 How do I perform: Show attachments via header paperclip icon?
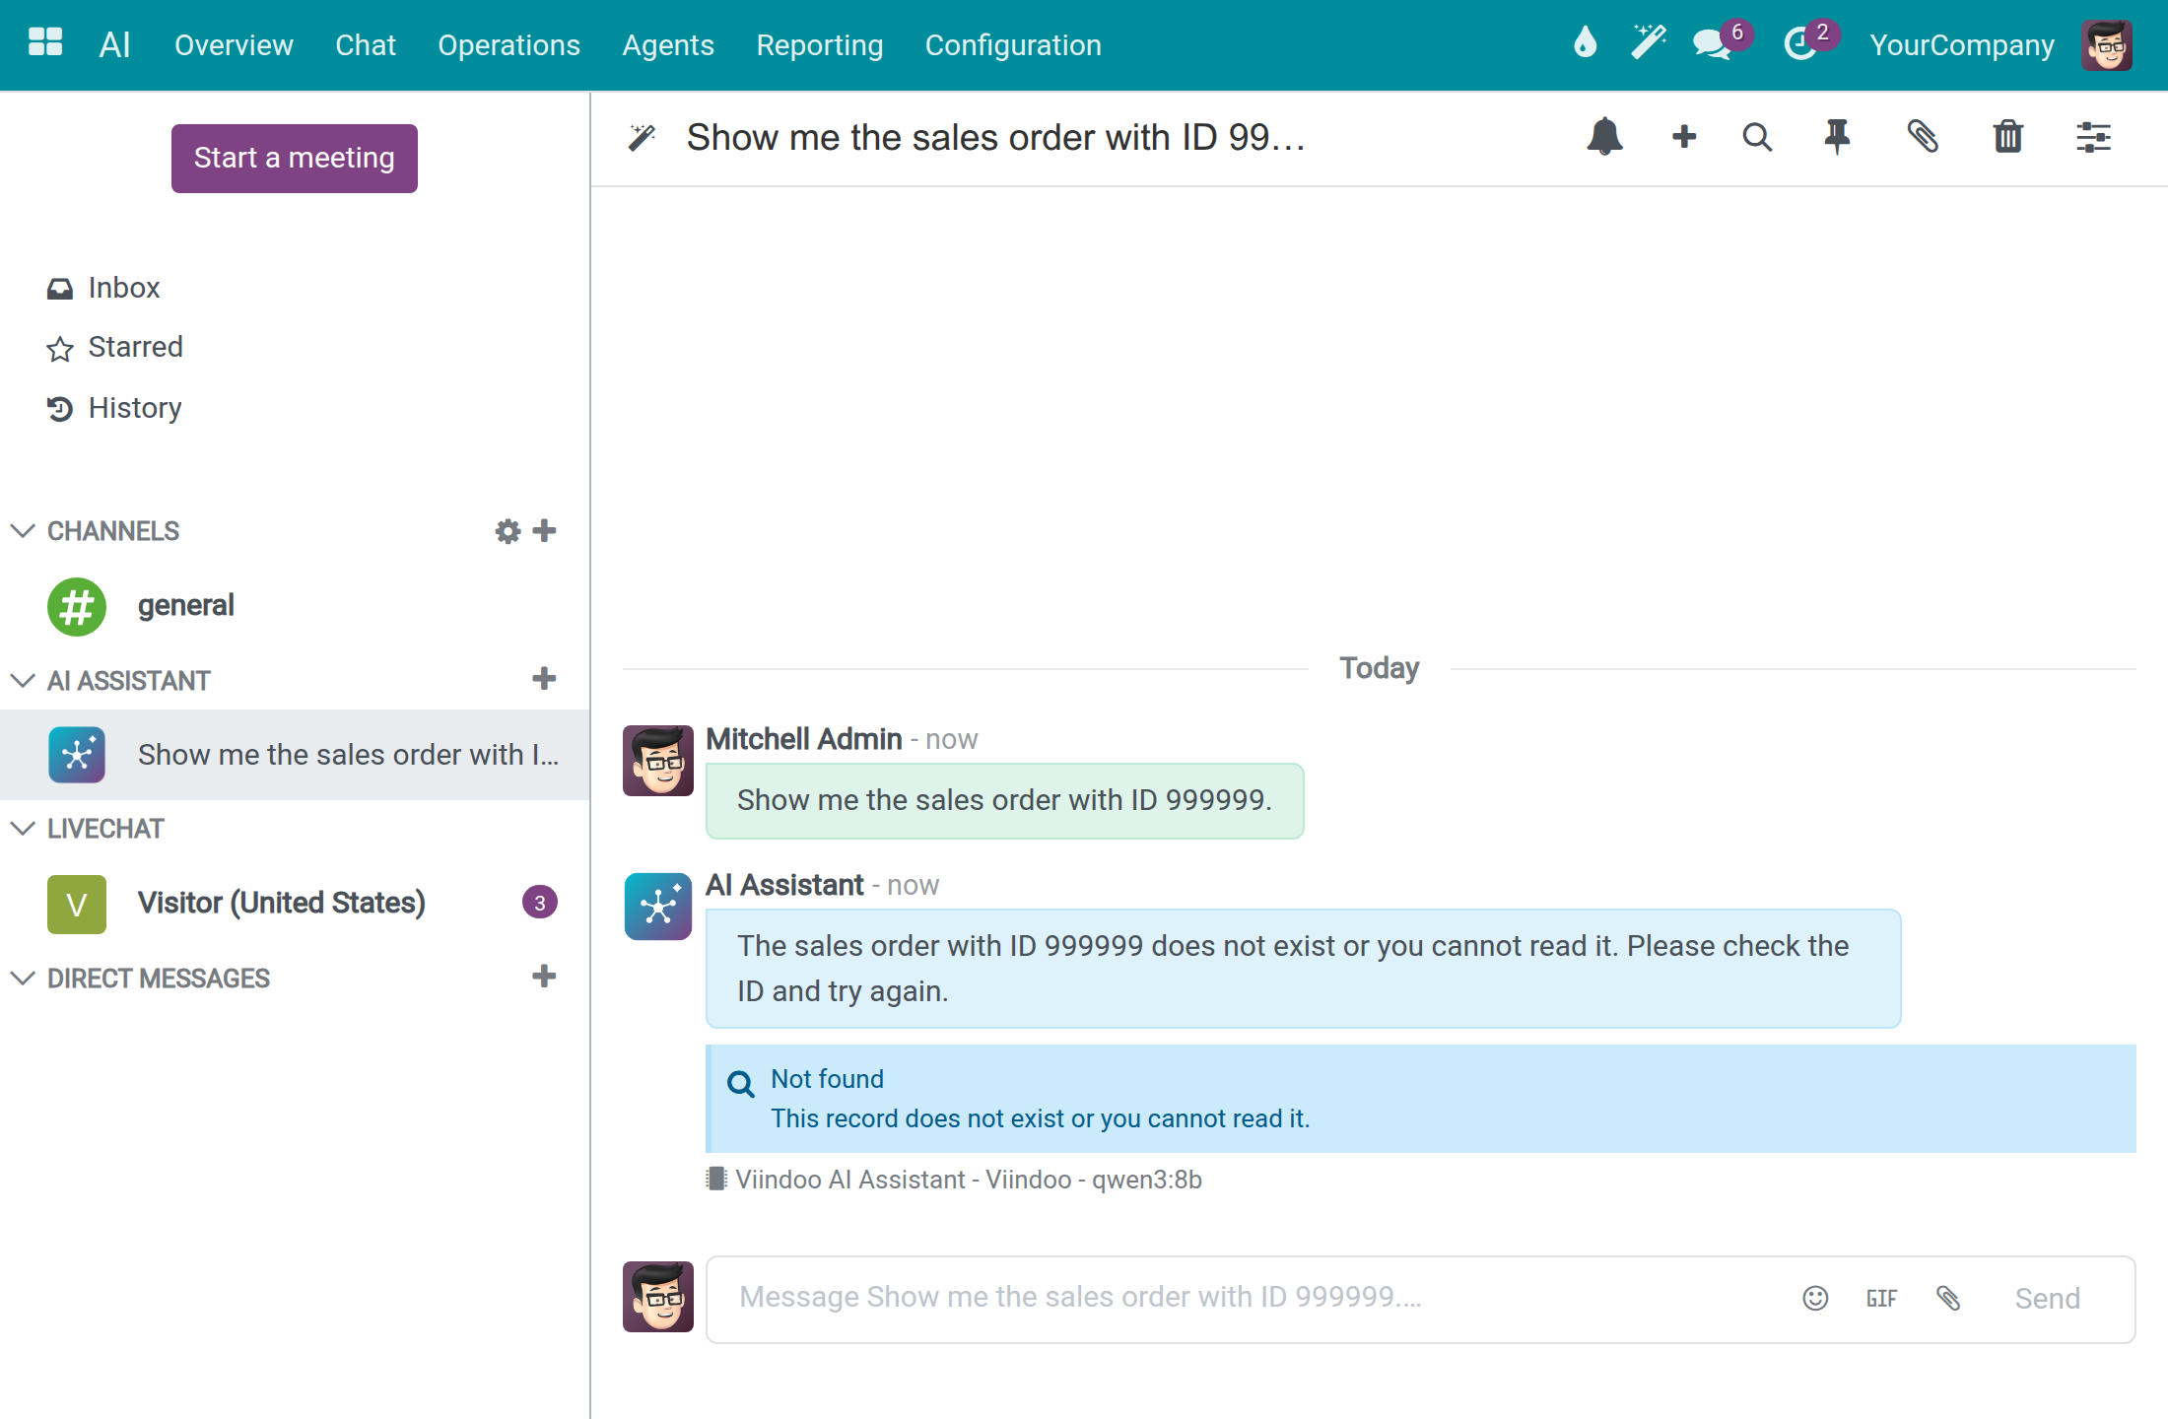(x=1923, y=137)
